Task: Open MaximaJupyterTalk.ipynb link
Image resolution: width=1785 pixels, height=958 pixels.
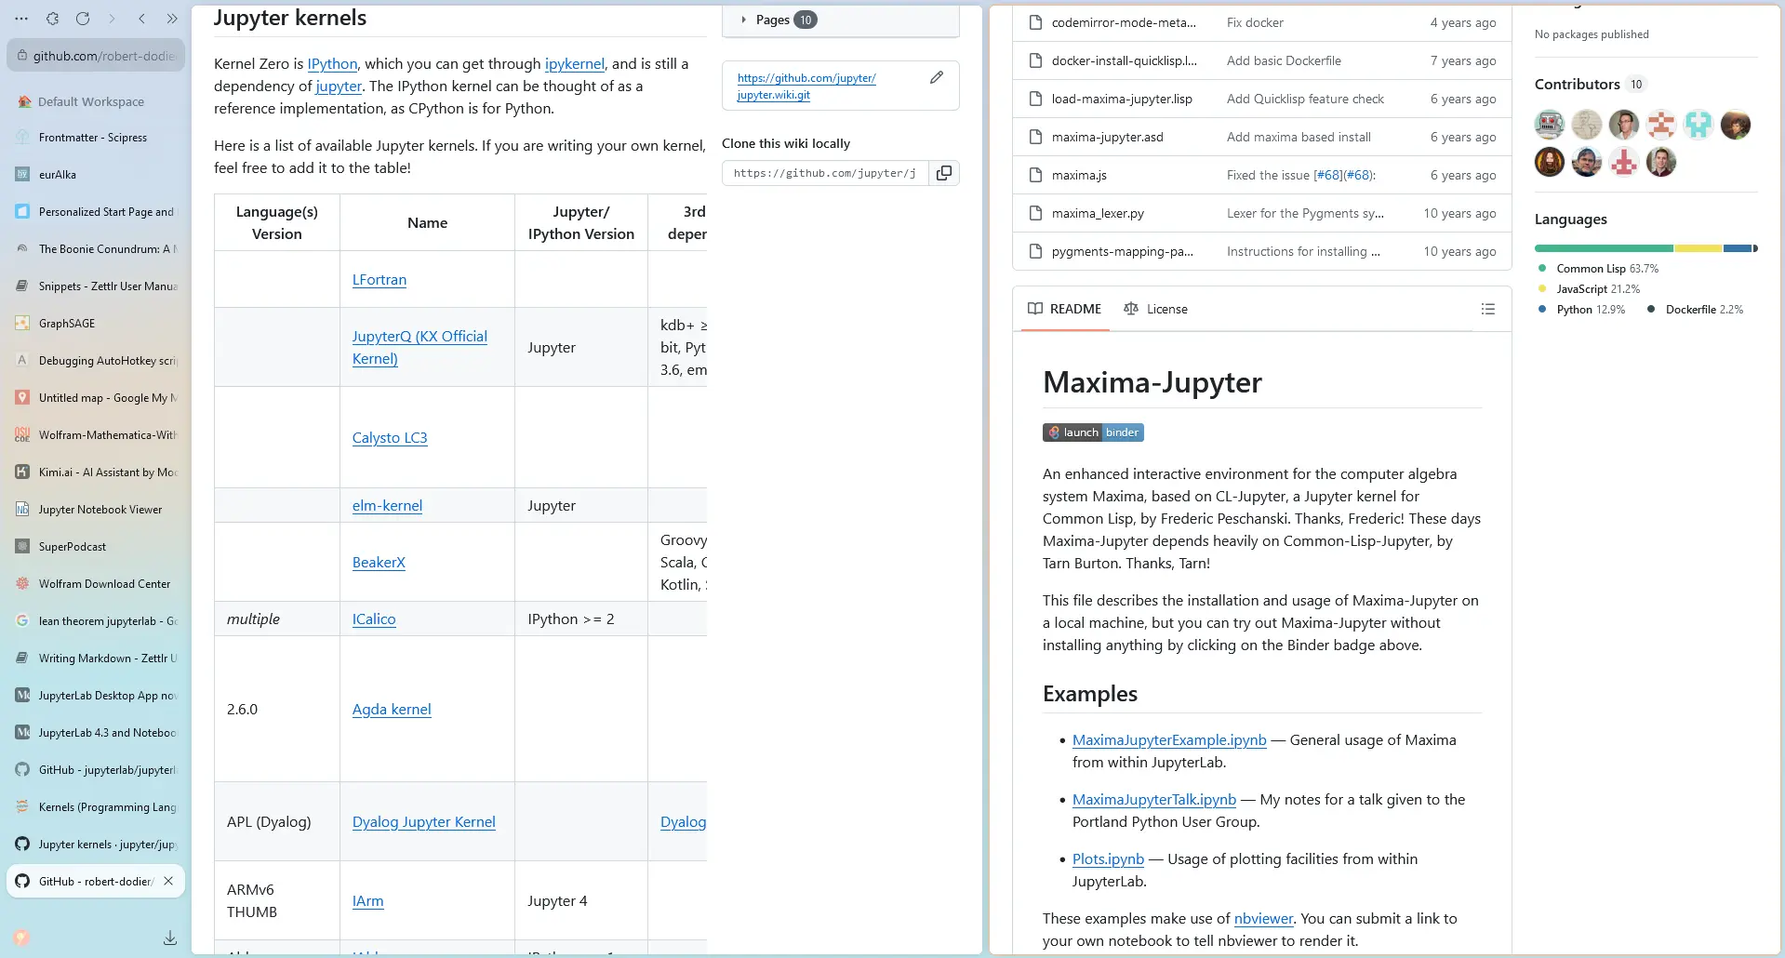Action: pyautogui.click(x=1154, y=800)
